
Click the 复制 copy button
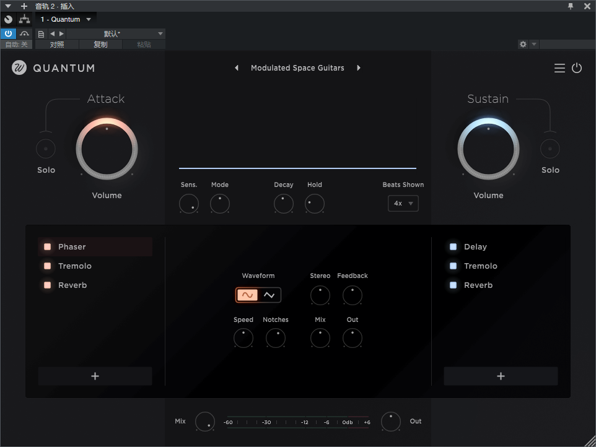tap(100, 45)
